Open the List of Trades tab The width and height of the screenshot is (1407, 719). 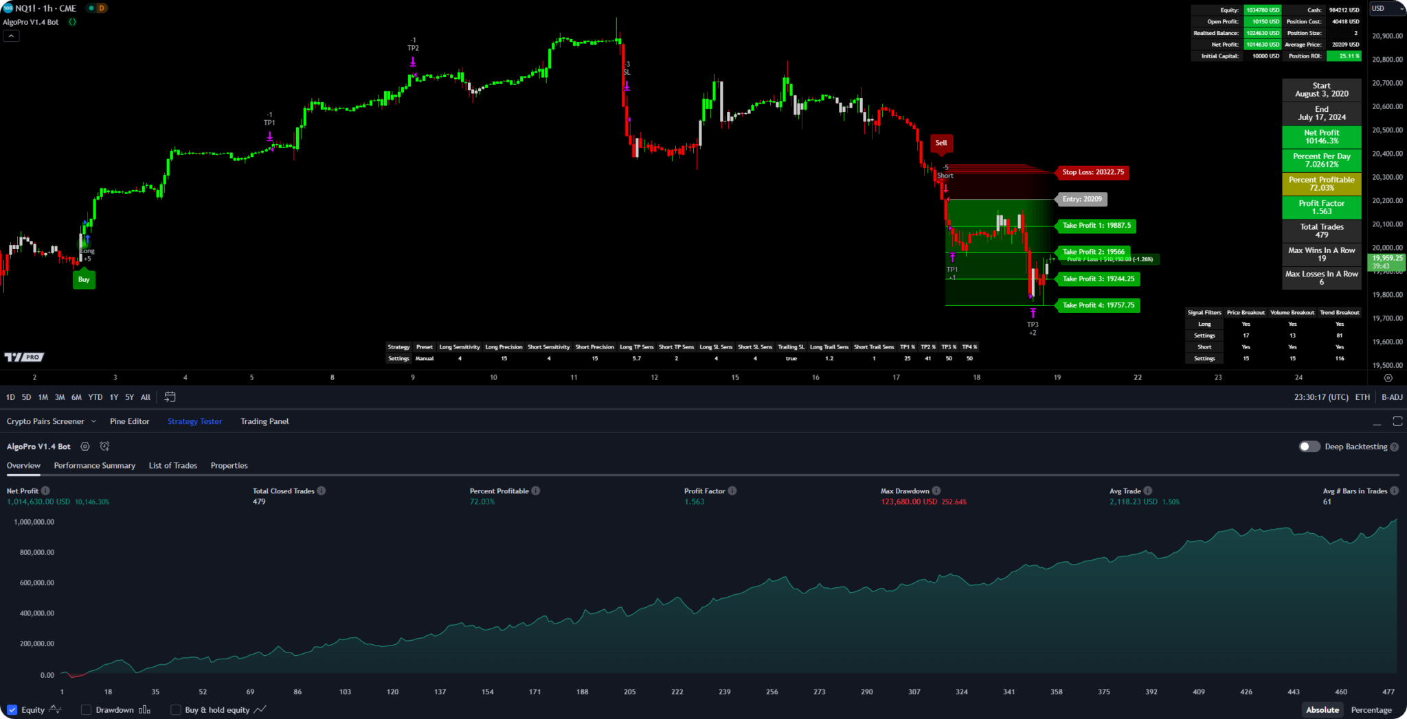[172, 466]
